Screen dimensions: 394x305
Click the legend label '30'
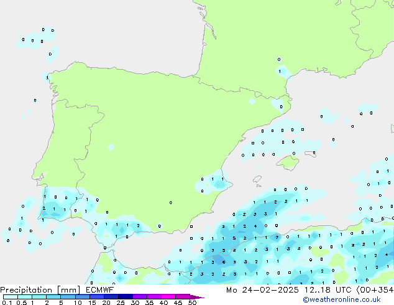(135, 303)
